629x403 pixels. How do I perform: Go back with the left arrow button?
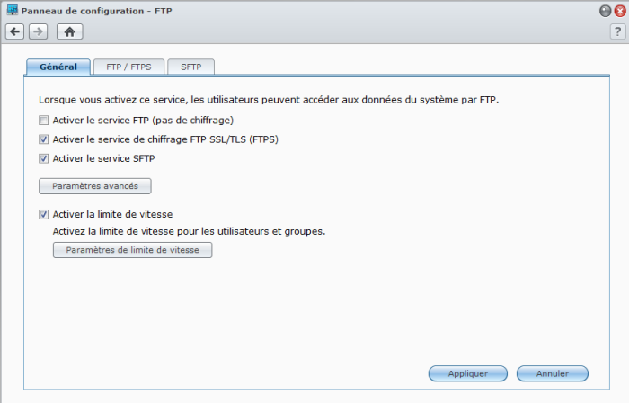(14, 31)
